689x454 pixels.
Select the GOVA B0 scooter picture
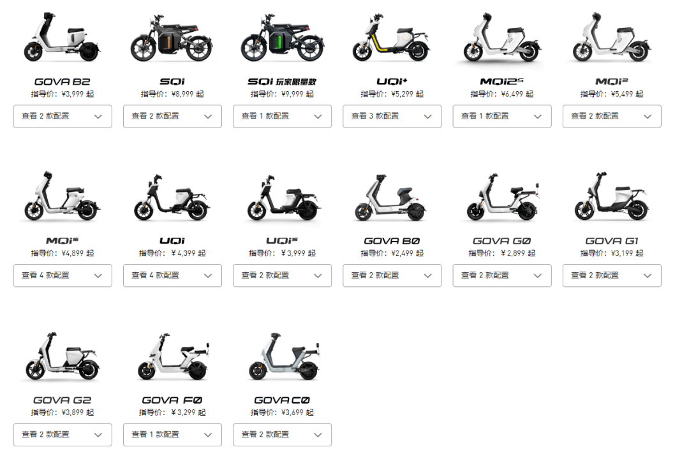tap(392, 198)
